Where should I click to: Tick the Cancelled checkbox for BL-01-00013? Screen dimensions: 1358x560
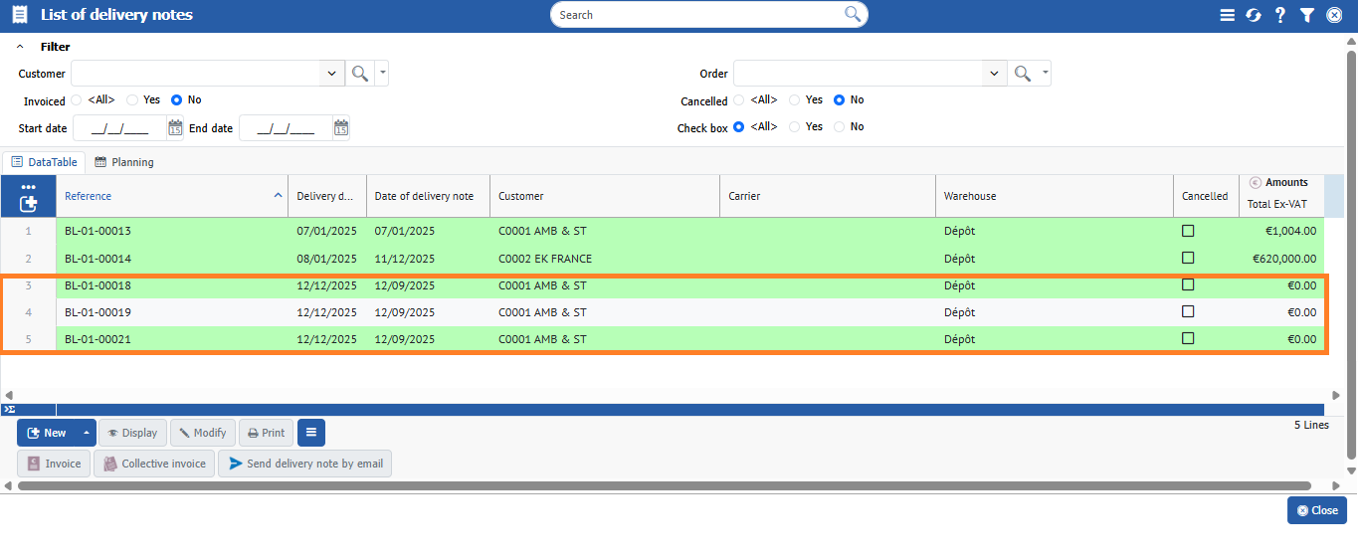point(1187,231)
